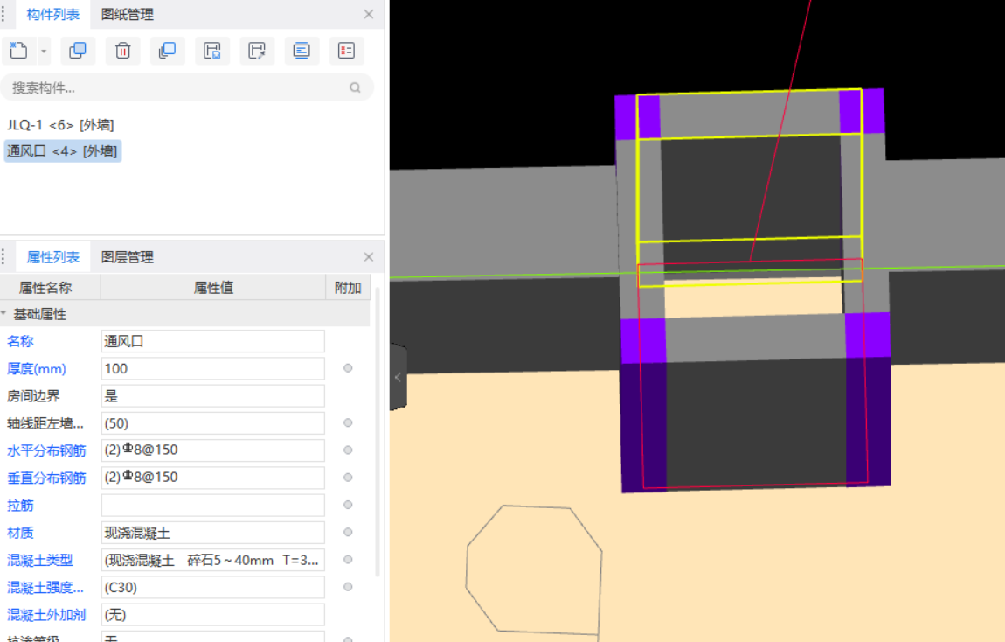1005x642 pixels.
Task: Click the Delete component trash icon
Action: pyautogui.click(x=122, y=51)
